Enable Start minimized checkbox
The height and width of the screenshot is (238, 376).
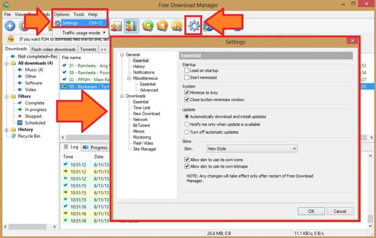coord(186,77)
